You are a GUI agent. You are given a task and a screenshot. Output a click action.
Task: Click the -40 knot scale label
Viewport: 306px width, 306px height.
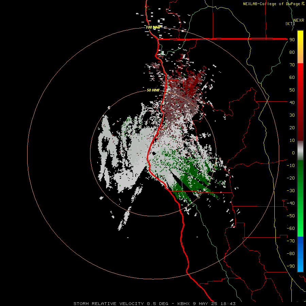click(x=291, y=203)
